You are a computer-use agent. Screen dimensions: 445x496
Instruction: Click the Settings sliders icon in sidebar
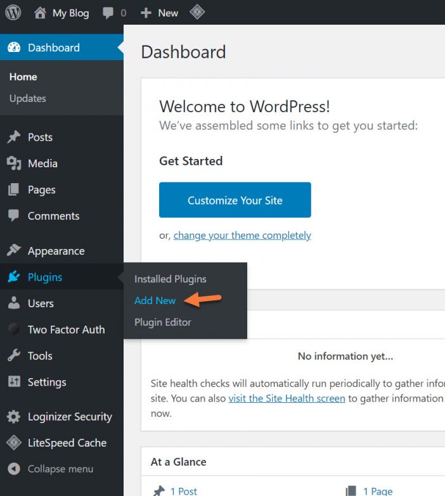click(14, 382)
